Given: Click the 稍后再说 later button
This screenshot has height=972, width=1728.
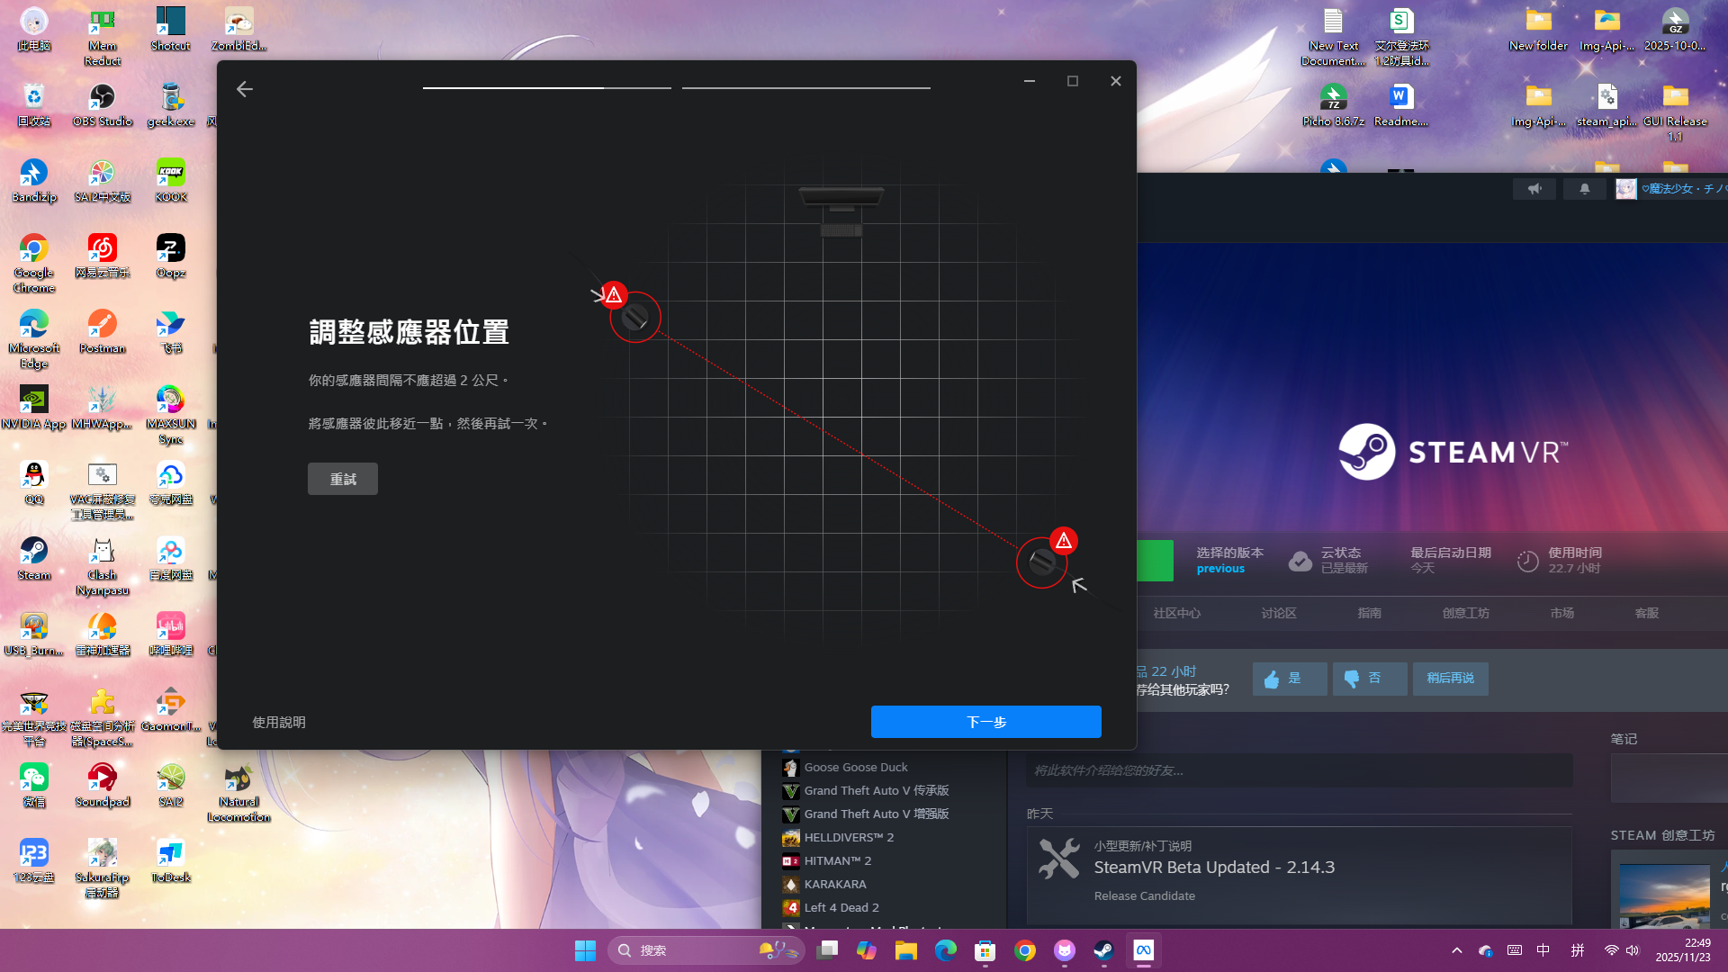Looking at the screenshot, I should tap(1450, 679).
